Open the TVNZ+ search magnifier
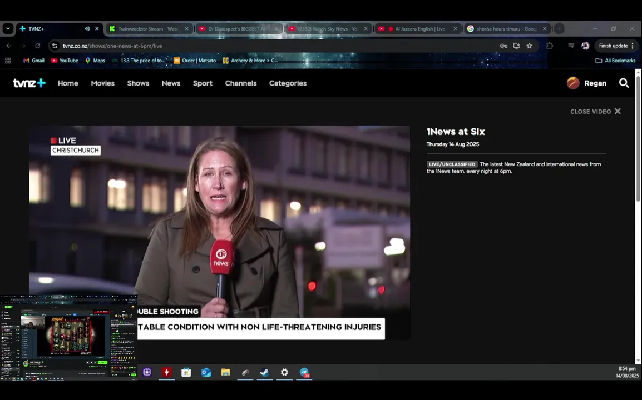642x400 pixels. pos(624,83)
